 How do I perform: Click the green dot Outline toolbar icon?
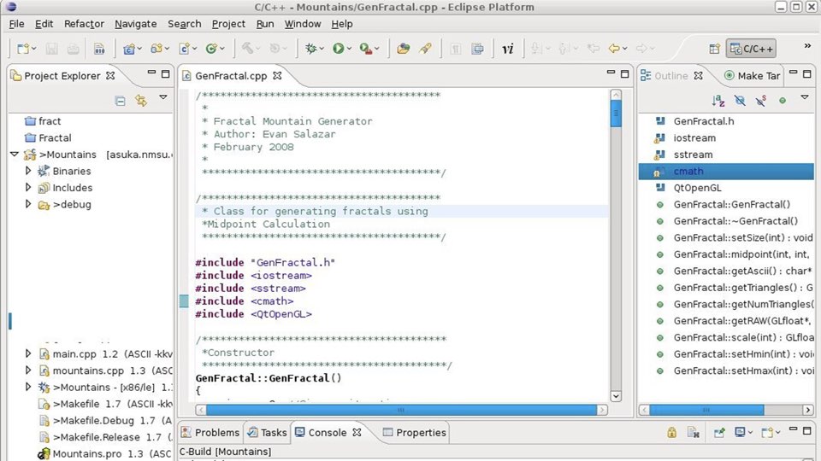[783, 101]
